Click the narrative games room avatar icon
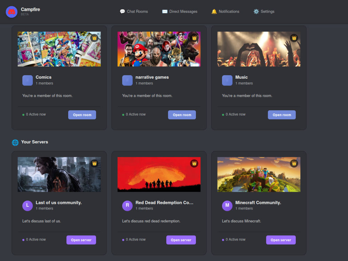348x261 pixels. tap(127, 80)
